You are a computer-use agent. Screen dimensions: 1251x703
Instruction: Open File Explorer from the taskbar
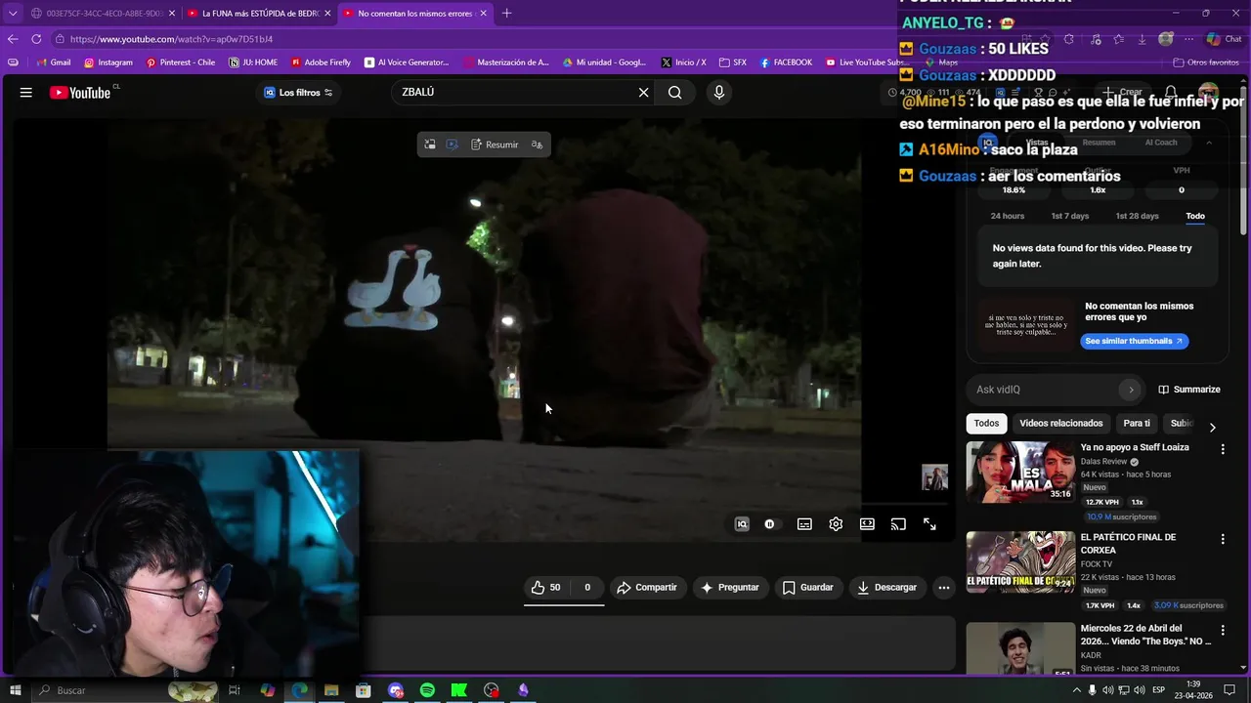[331, 690]
